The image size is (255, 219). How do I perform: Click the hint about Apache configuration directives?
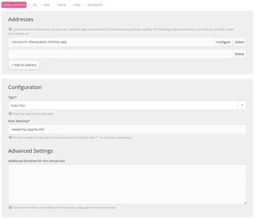(64, 208)
